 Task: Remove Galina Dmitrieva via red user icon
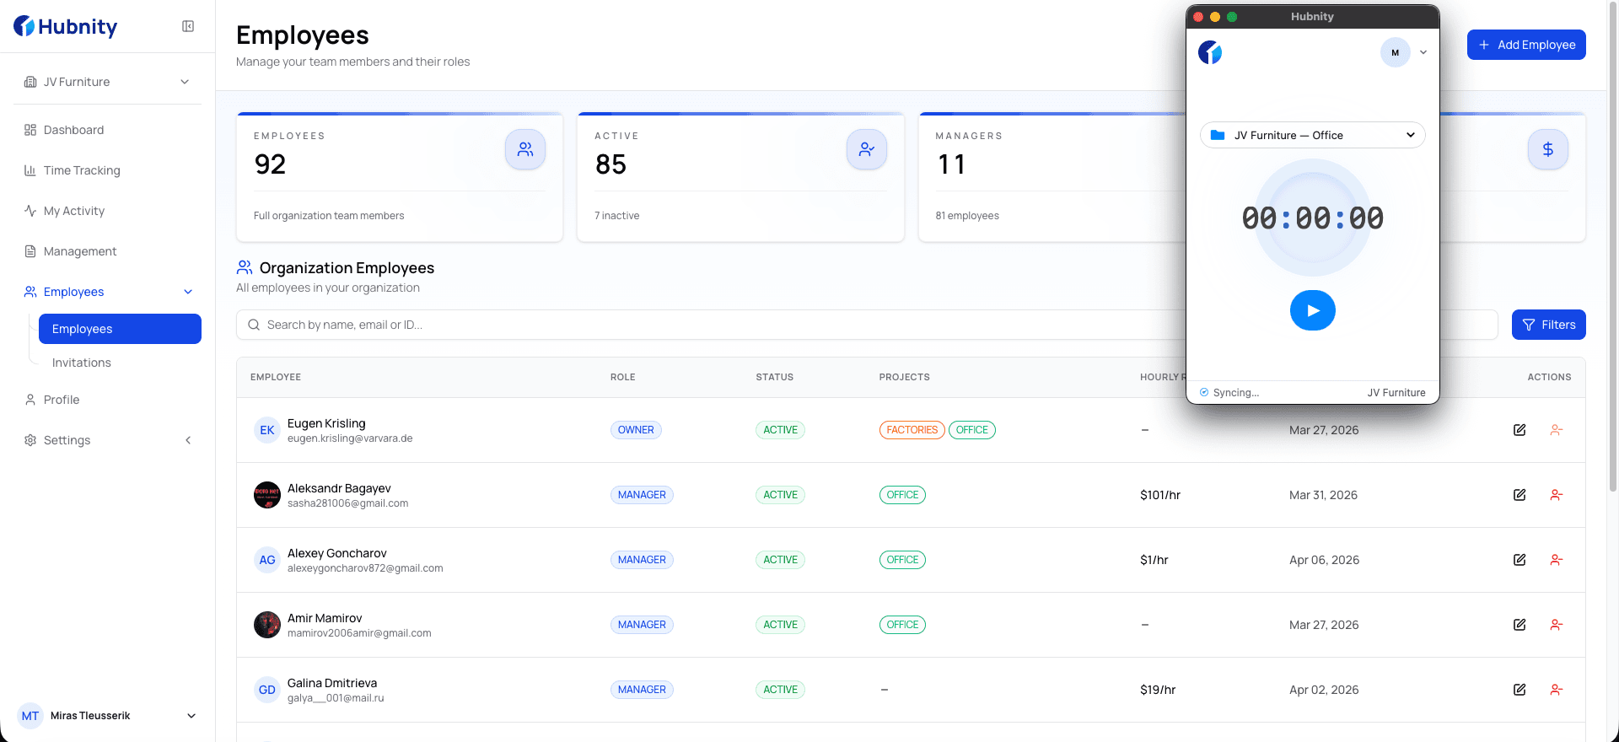pos(1557,690)
